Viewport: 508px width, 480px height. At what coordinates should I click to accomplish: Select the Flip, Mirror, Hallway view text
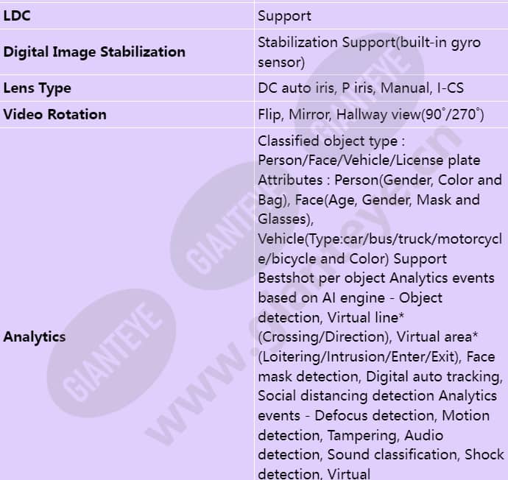371,115
